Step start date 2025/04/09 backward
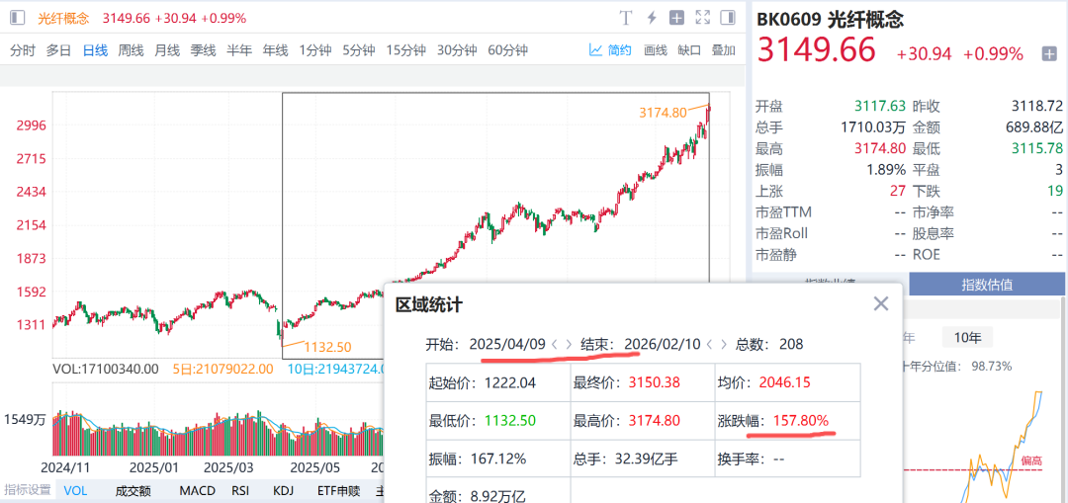This screenshot has width=1068, height=503. point(555,345)
